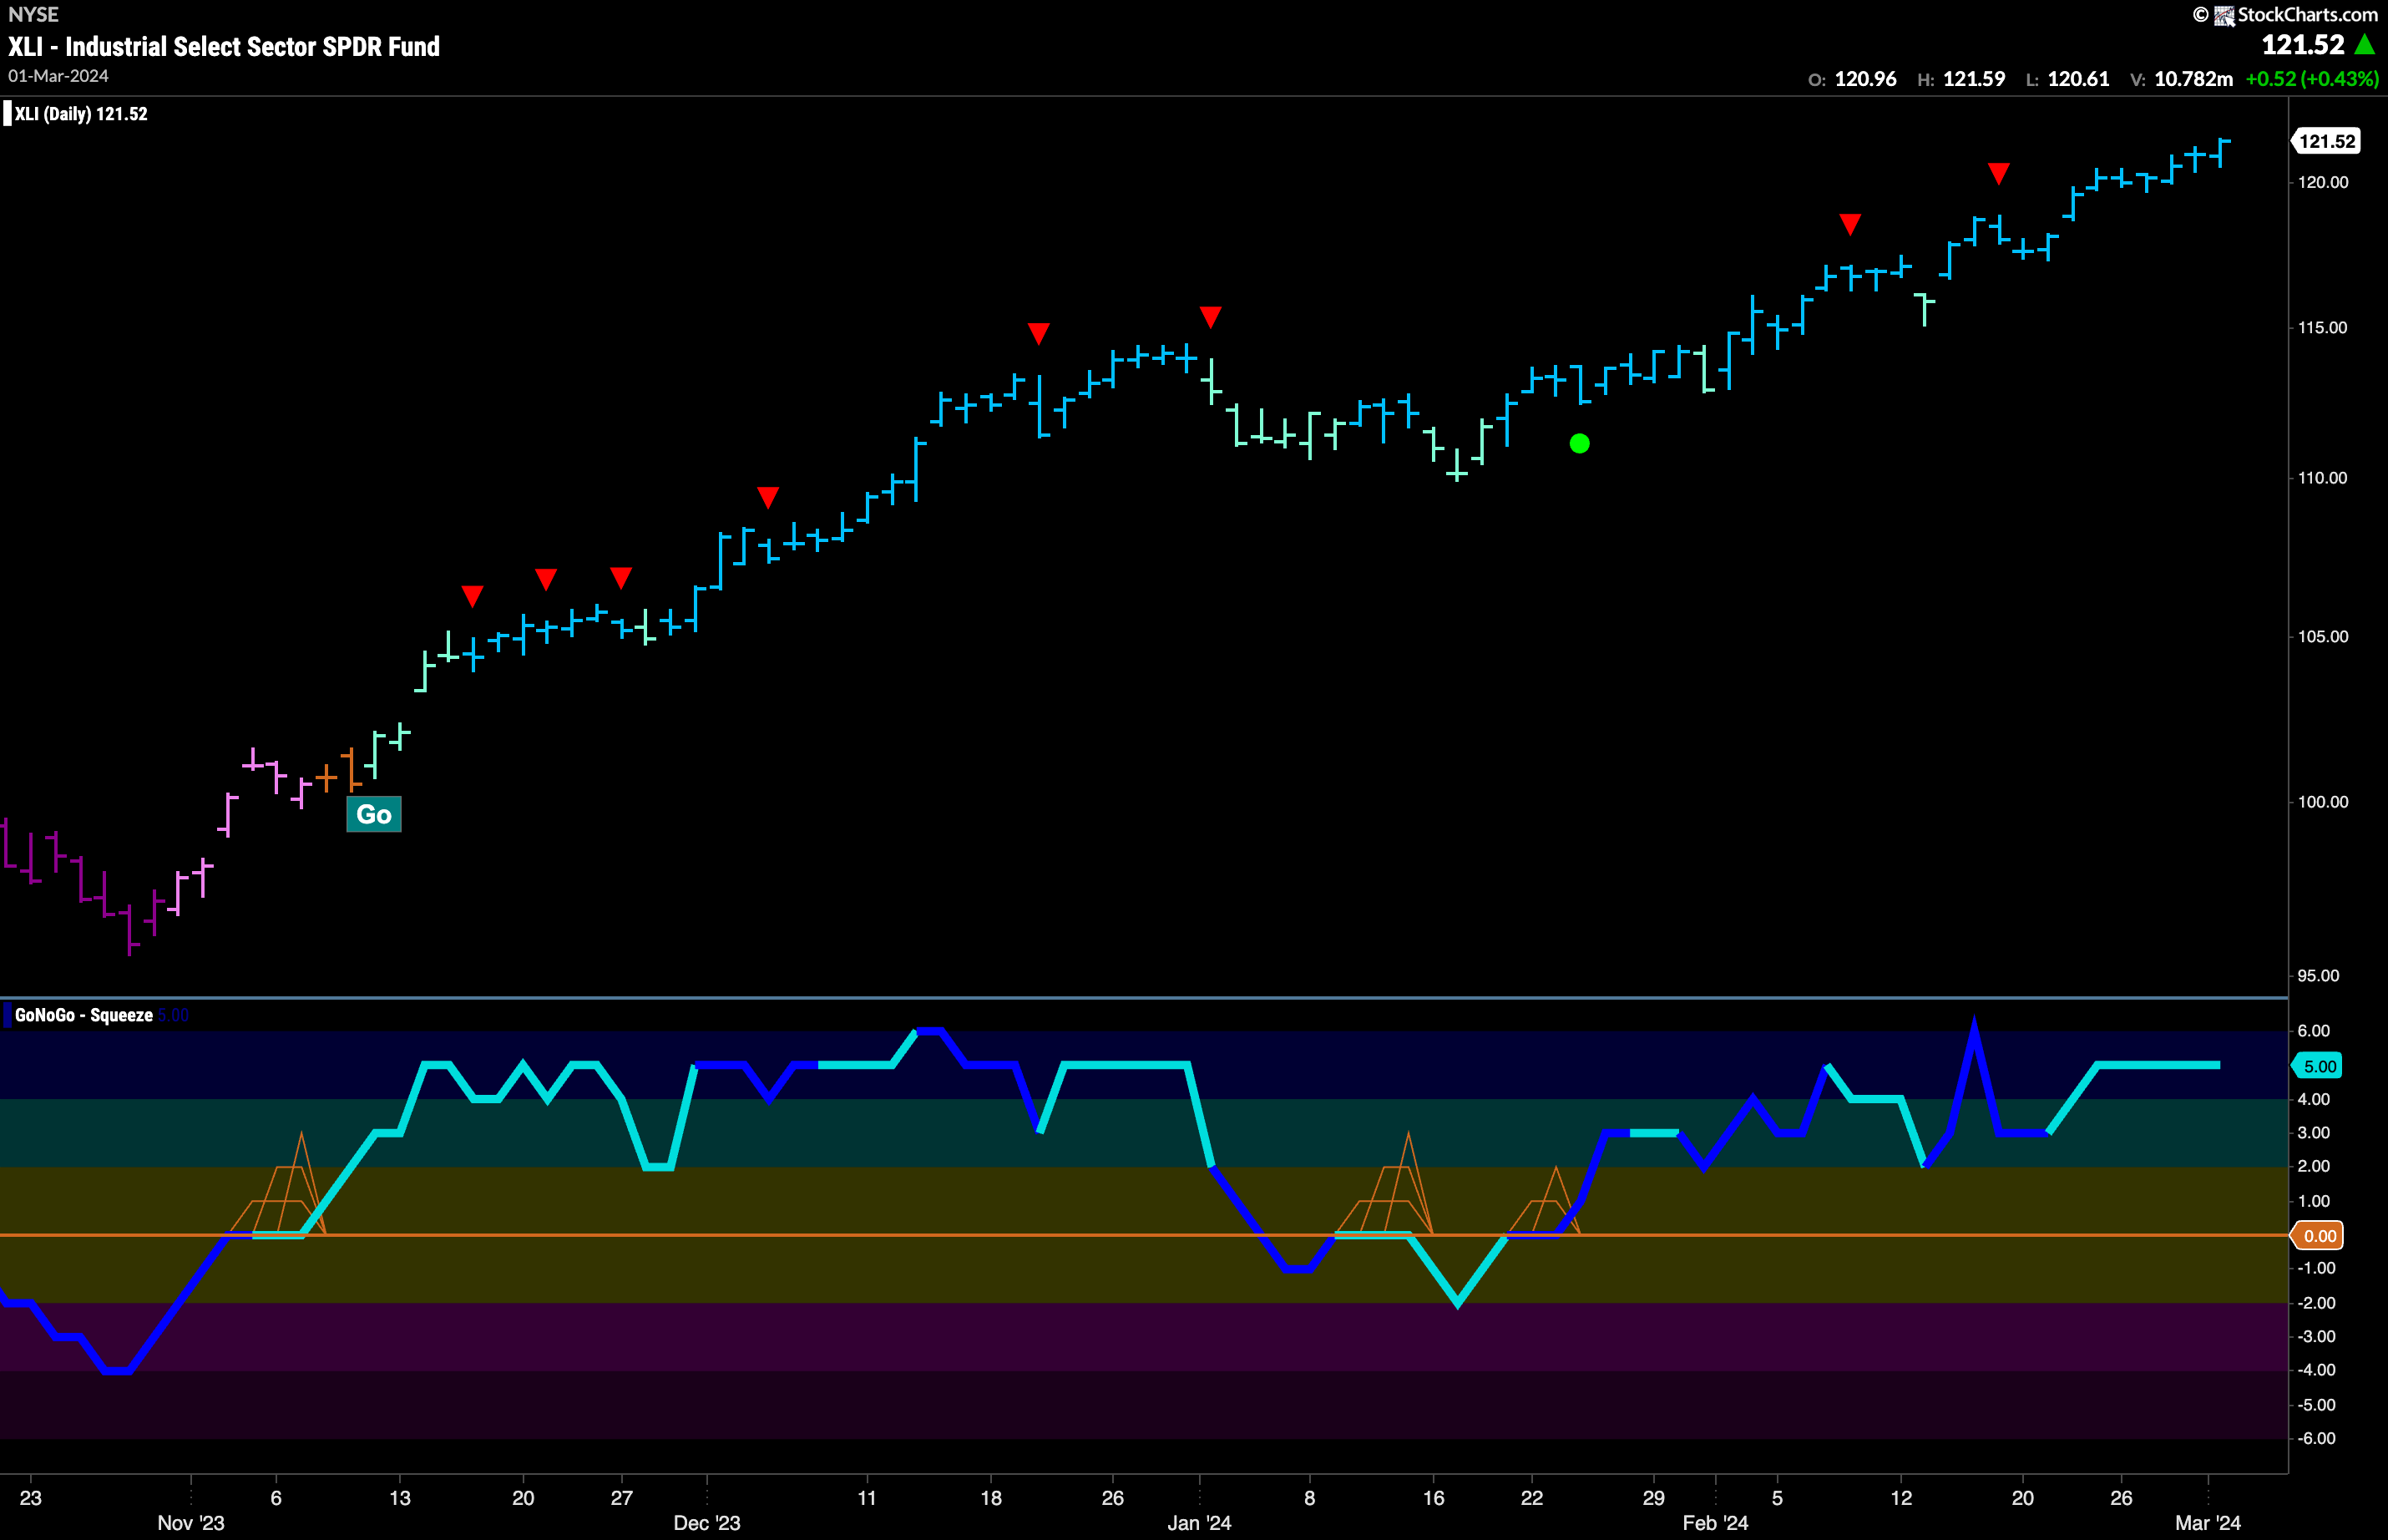Viewport: 2388px width, 1540px height.
Task: Click the 6.00 oscillator axis label
Action: coord(2313,1031)
